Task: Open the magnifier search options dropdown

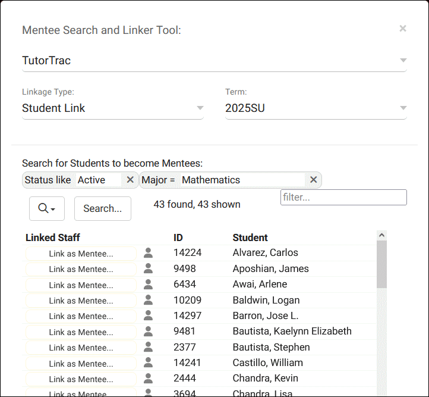Action: (46, 208)
